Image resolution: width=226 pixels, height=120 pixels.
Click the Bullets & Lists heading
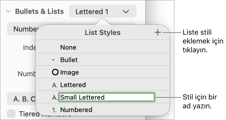(x=39, y=11)
